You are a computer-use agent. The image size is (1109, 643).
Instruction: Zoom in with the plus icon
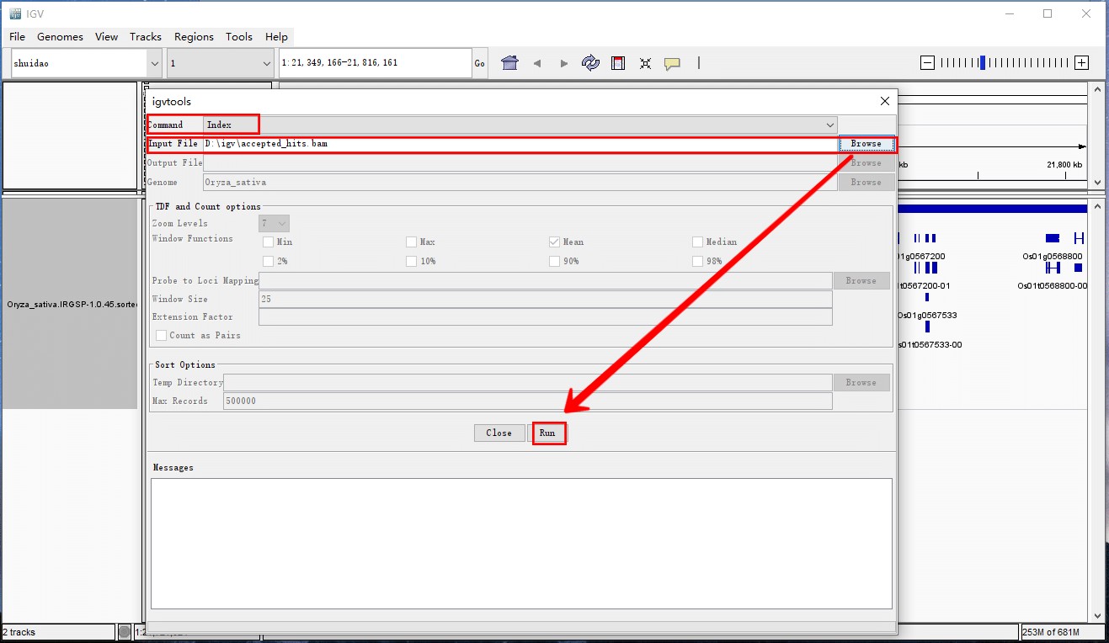point(1082,63)
